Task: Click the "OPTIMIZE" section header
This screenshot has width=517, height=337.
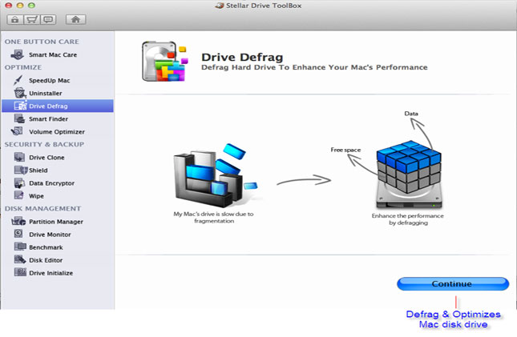Action: [23, 67]
